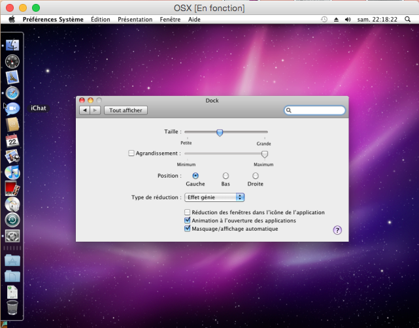
Task: Enable the Agrandissement checkbox
Action: [131, 154]
